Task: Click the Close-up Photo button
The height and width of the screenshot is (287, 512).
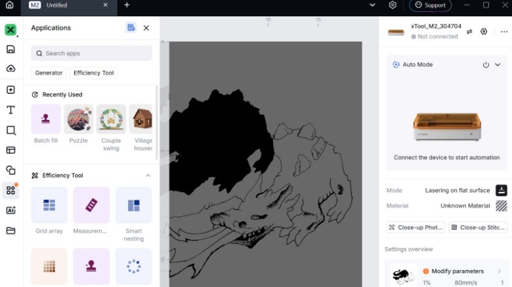Action: coord(416,227)
